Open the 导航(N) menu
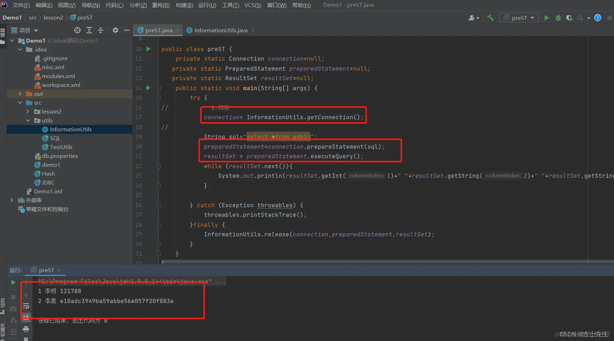This screenshot has height=341, width=614. tap(91, 5)
